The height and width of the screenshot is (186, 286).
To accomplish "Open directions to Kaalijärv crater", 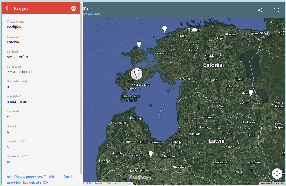I will (73, 8).
